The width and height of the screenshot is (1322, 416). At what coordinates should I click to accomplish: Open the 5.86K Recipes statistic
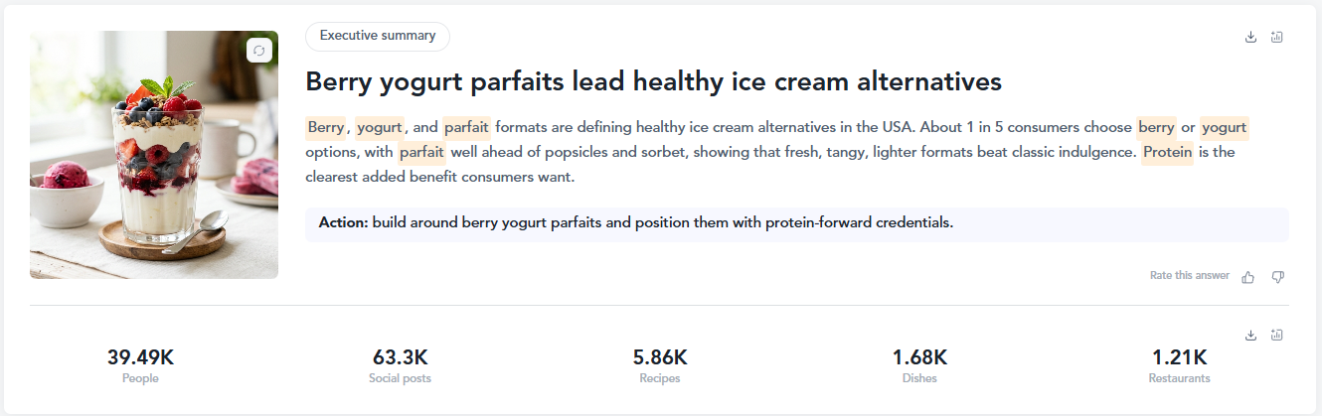[660, 365]
